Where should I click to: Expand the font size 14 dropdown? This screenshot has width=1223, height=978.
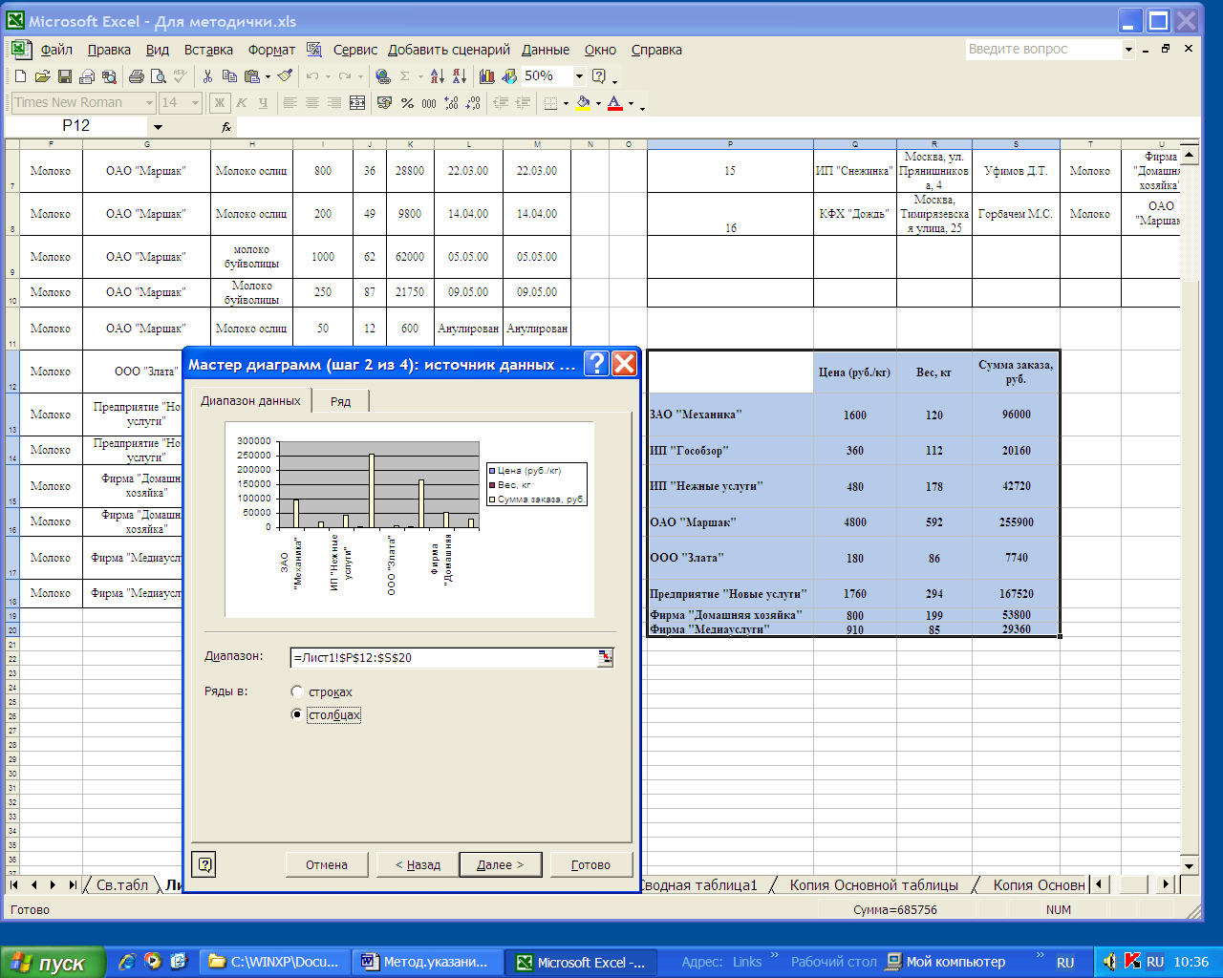pyautogui.click(x=195, y=103)
